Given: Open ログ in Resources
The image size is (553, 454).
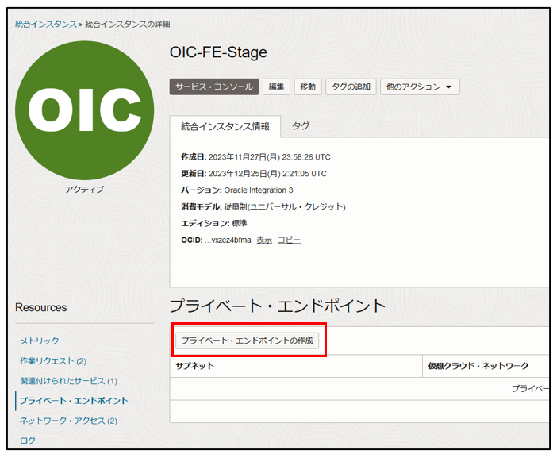Looking at the screenshot, I should pos(28,441).
